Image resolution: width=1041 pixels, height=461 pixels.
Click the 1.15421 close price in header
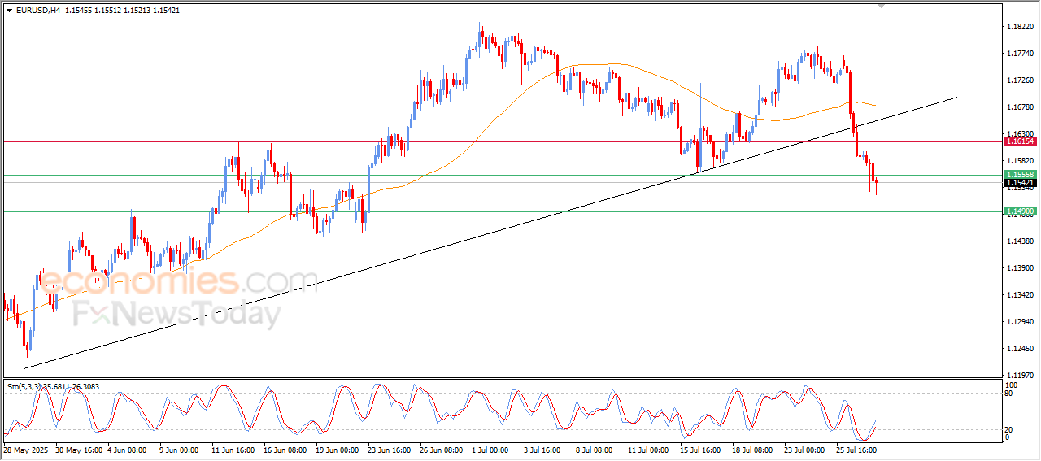(167, 10)
